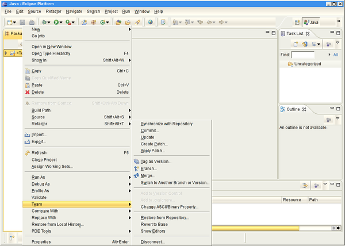Open the Debug dropdown arrow in toolbar
This screenshot has width=345, height=246.
pos(49,22)
